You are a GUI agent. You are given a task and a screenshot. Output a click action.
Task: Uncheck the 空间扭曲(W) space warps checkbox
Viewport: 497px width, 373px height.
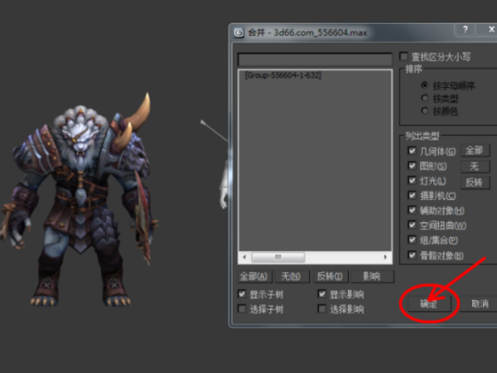coord(412,225)
